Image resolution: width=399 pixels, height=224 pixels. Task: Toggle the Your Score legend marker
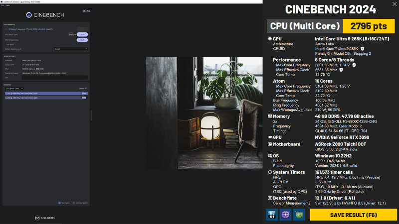(x=59, y=203)
